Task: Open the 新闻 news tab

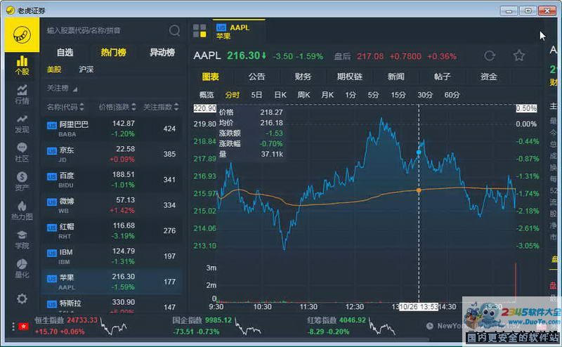Action: pyautogui.click(x=396, y=77)
